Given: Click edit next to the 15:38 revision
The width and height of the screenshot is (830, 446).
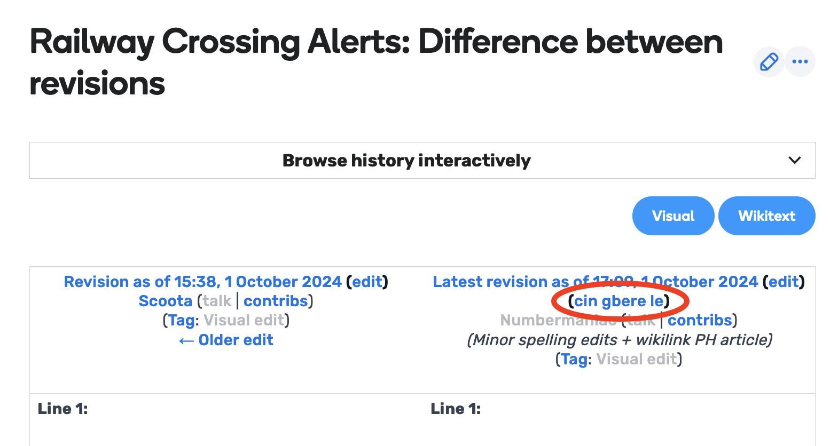Looking at the screenshot, I should (x=367, y=282).
